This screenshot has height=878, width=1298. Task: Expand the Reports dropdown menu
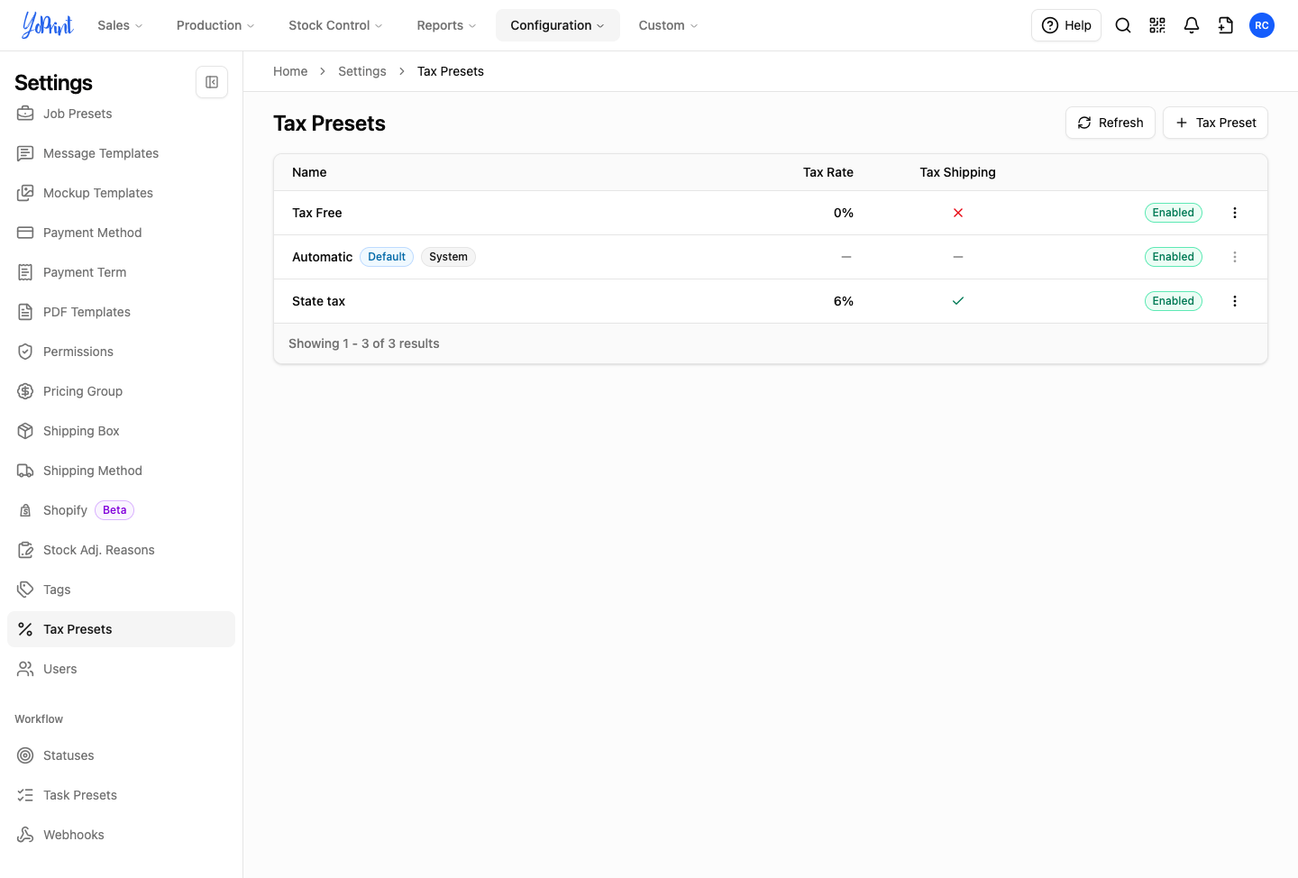pyautogui.click(x=446, y=25)
